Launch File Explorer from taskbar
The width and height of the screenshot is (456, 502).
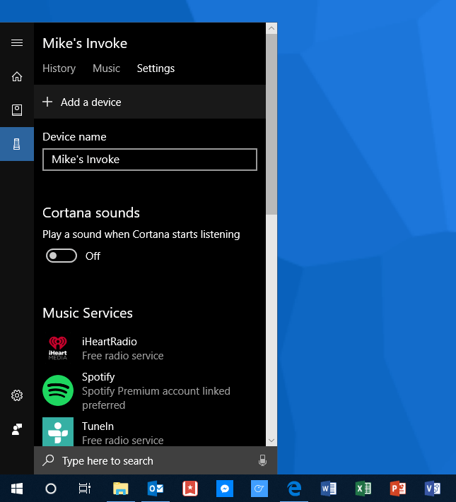[x=121, y=489]
